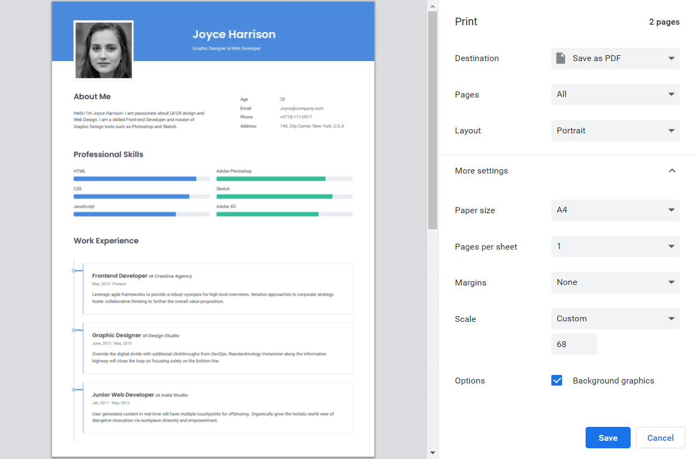
Task: Open the Pages dropdown set to All
Action: pyautogui.click(x=615, y=94)
